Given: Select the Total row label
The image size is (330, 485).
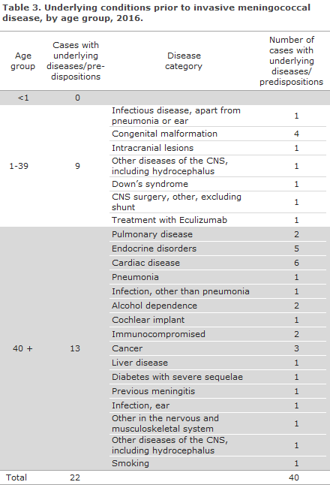Looking at the screenshot, I should point(16,477).
